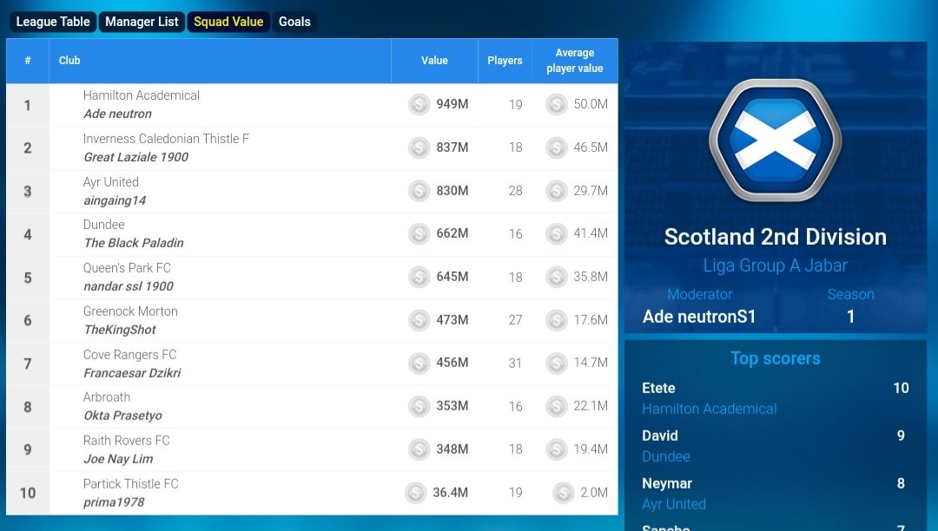Image resolution: width=938 pixels, height=531 pixels.
Task: Switch to the Manager List tab
Action: point(142,22)
